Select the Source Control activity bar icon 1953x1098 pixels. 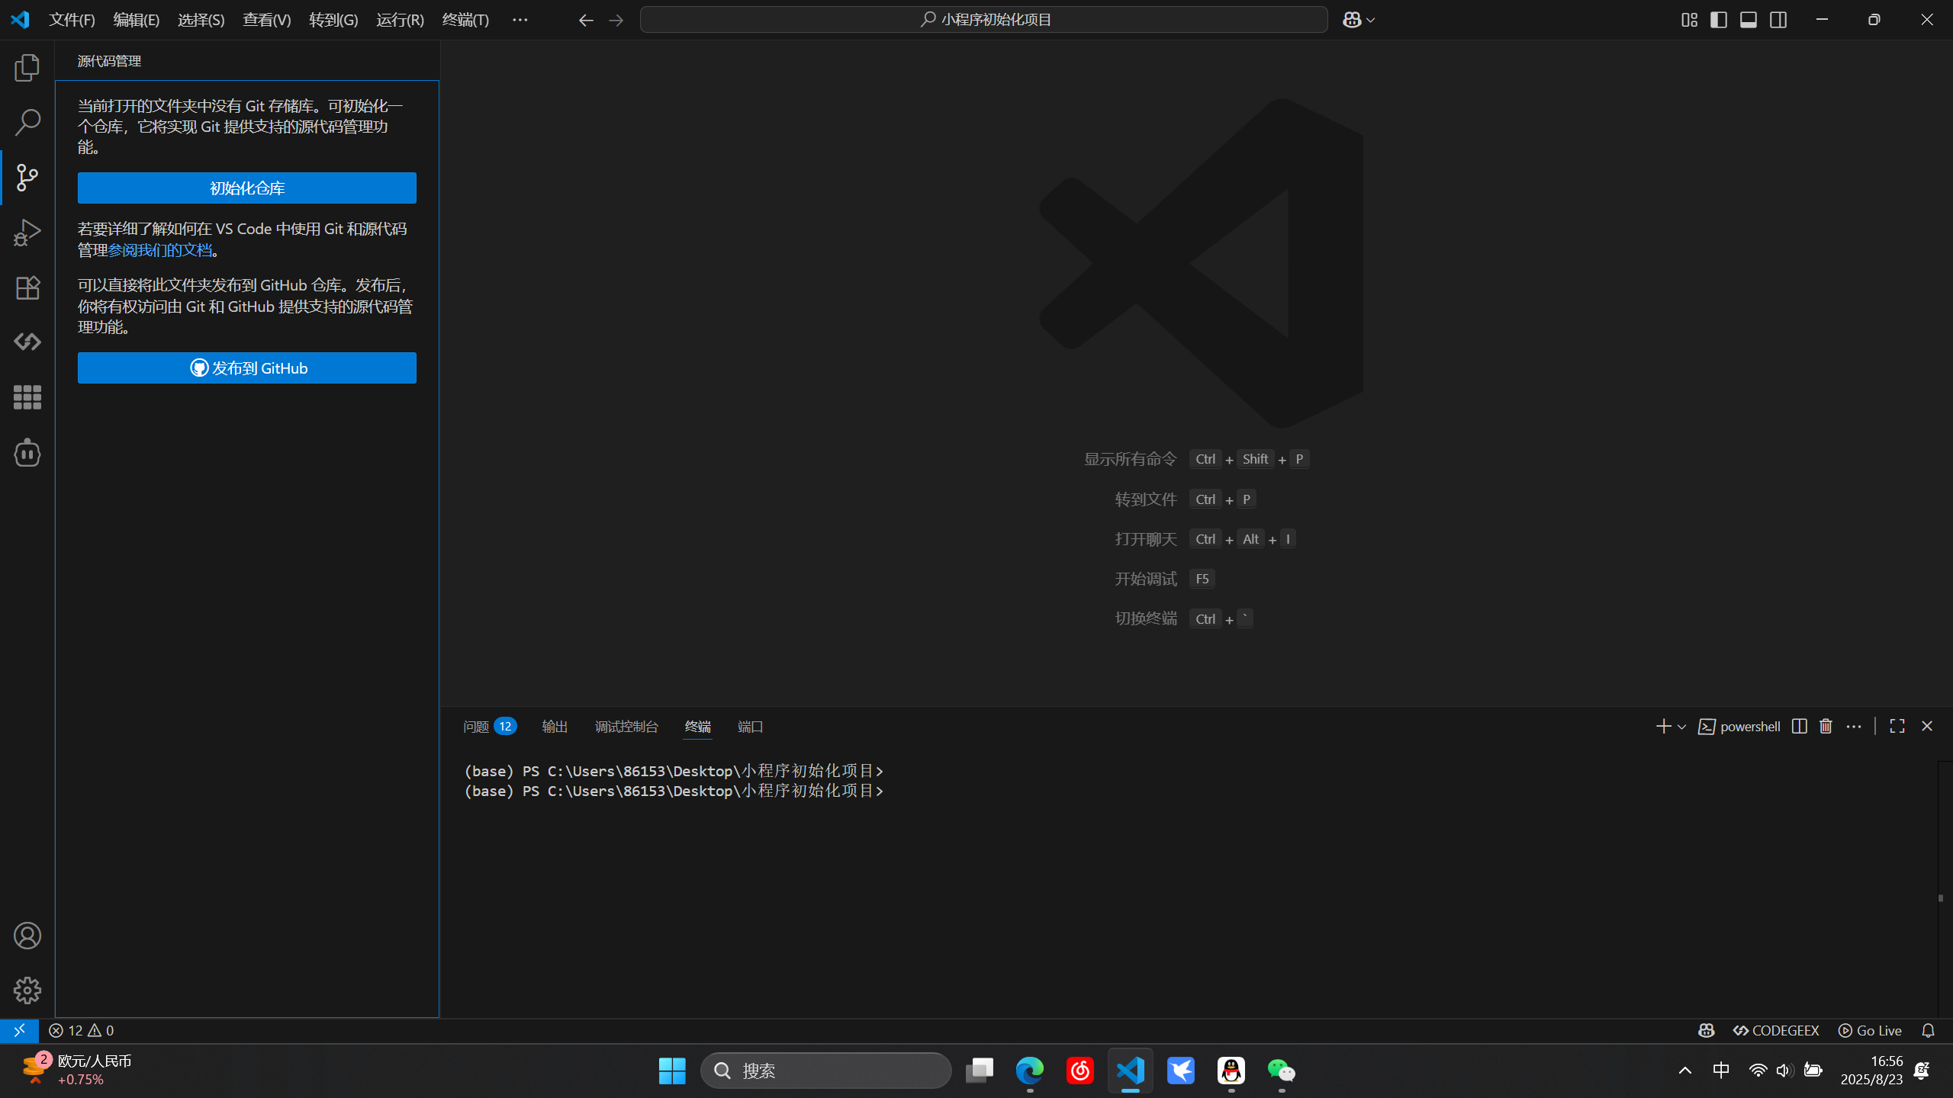(27, 178)
